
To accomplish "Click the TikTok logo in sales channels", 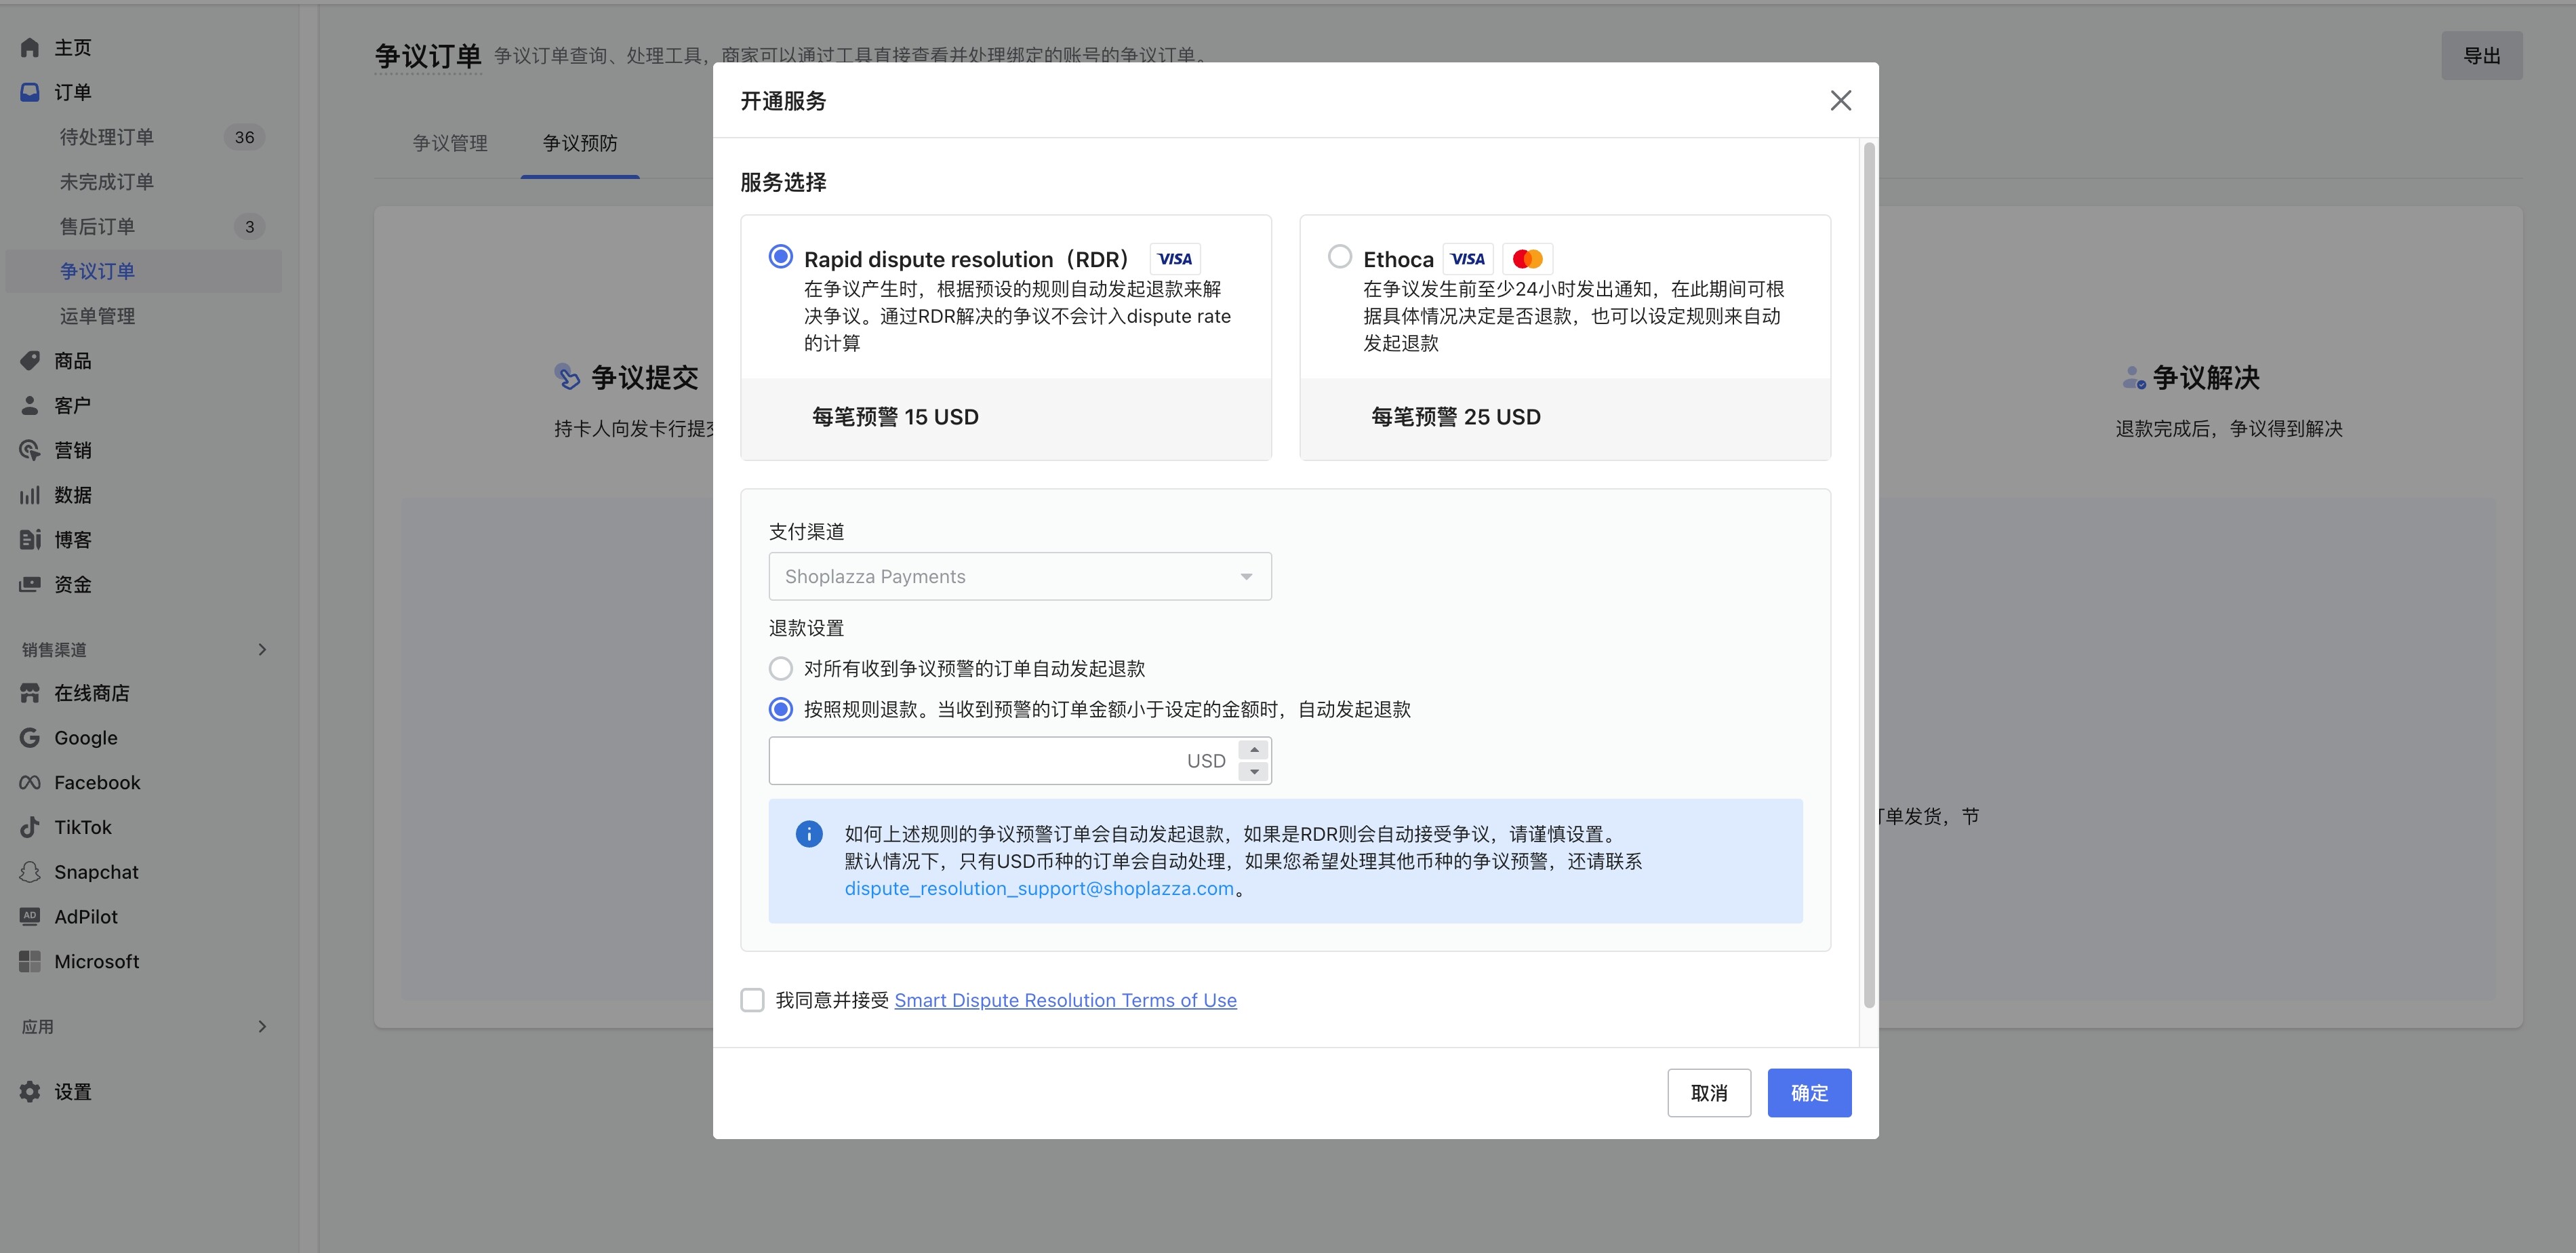I will (30, 827).
